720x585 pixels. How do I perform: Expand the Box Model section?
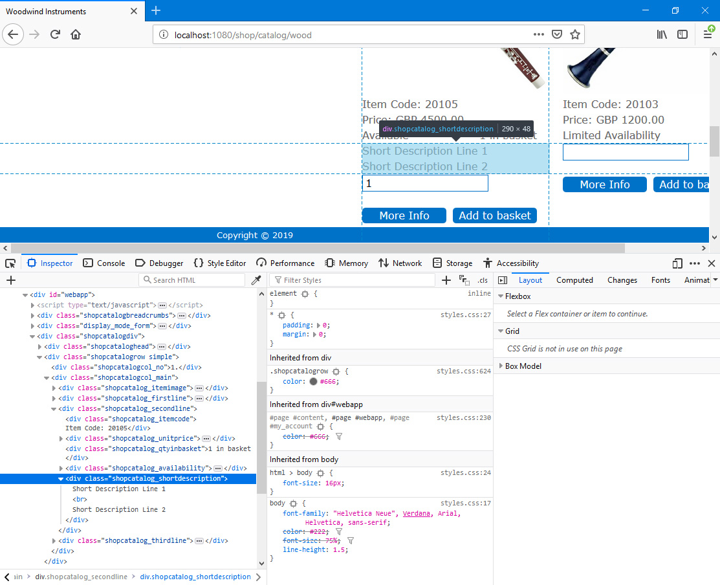(x=501, y=366)
